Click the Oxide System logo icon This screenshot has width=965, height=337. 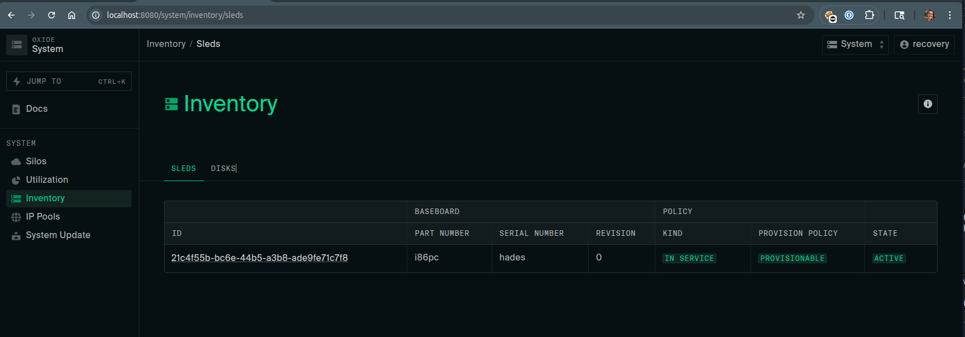click(17, 45)
